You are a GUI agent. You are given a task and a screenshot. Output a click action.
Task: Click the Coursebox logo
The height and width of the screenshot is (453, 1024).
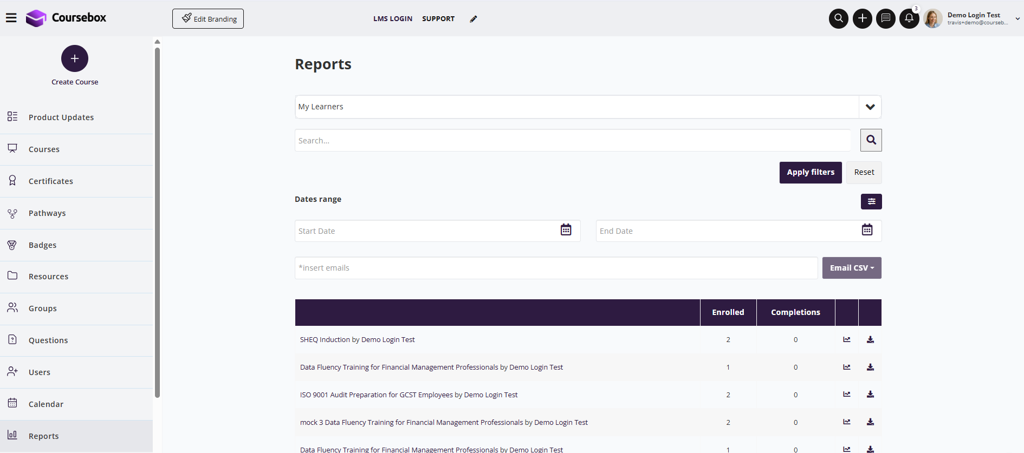click(66, 18)
